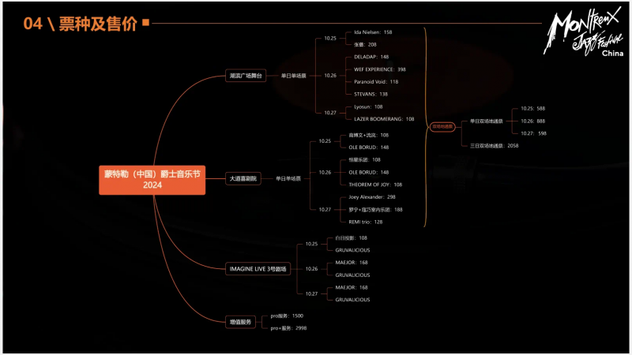Click the 10.26 date under 大道喜剧院
The image size is (632, 355).
click(325, 172)
